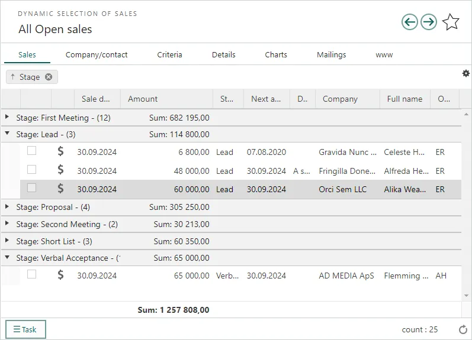
Task: Open the Charts tab
Action: [276, 54]
